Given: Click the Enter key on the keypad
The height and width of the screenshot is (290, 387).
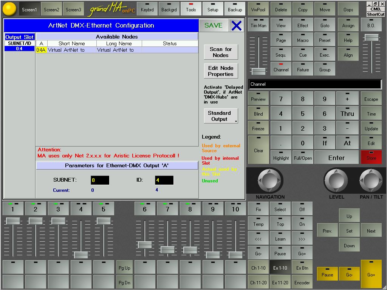Looking at the screenshot, I should point(336,157).
